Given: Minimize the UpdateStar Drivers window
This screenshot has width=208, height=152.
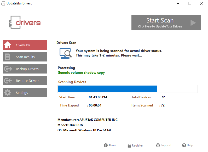Looking at the screenshot, I should (x=177, y=3).
